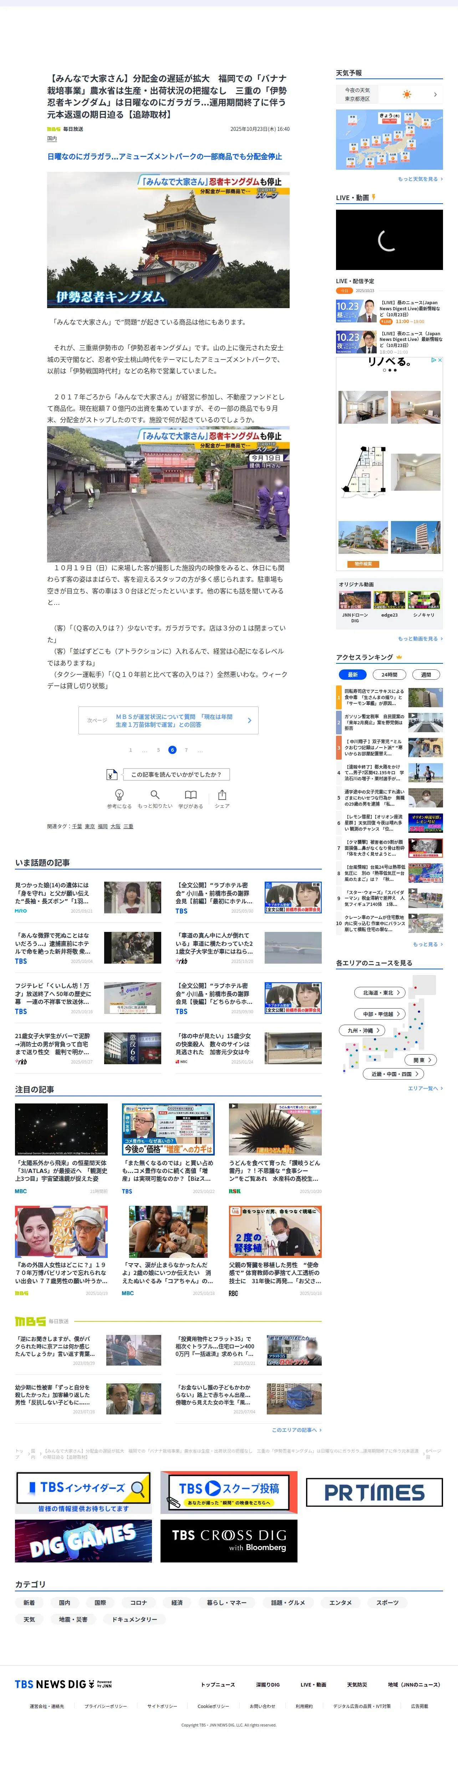Click このエリアの記事へ link

coord(296,1430)
